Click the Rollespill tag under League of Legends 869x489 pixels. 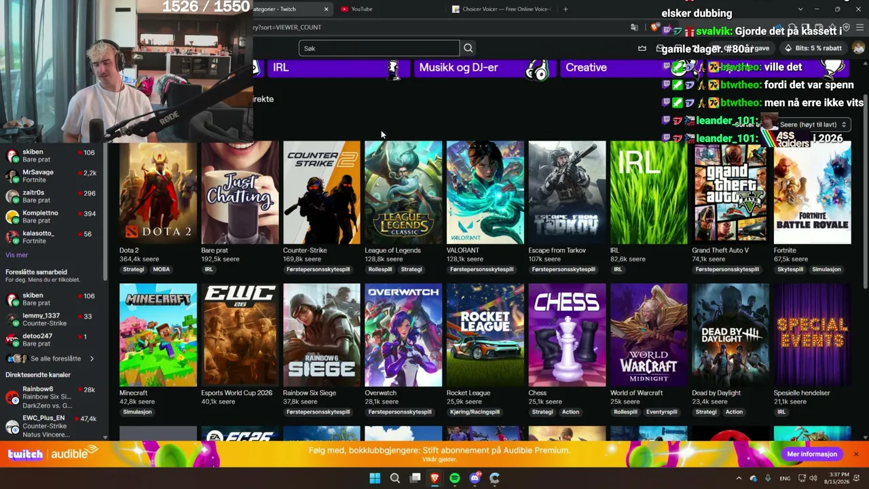coord(380,270)
